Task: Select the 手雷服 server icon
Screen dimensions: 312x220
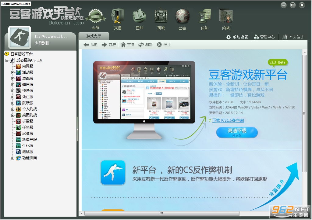Action: (x=18, y=121)
